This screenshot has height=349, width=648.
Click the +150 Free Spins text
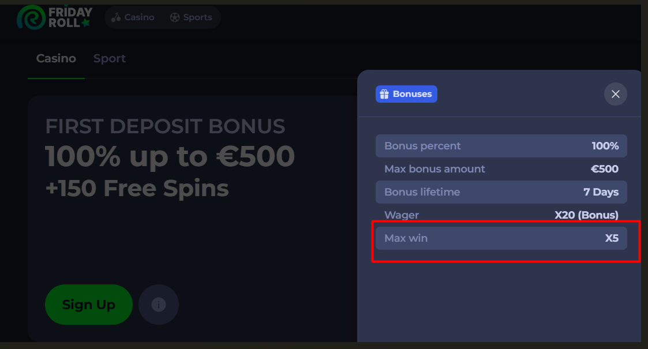pos(137,188)
